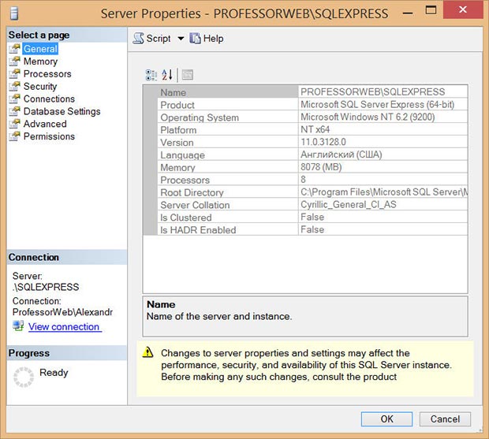489x439 pixels.
Task: Confirm with the OK button
Action: tap(386, 419)
